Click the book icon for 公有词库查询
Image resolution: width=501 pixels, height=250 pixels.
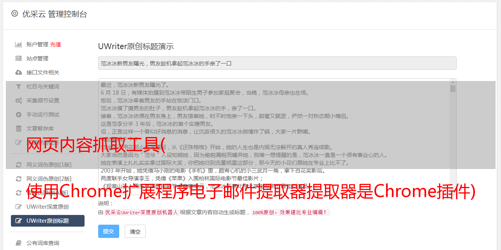[18, 243]
